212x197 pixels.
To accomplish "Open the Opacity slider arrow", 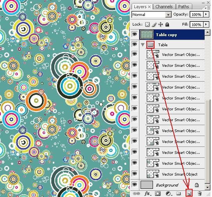I will 206,14.
